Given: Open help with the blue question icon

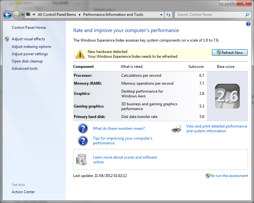Looking at the screenshot, I should pyautogui.click(x=248, y=24).
